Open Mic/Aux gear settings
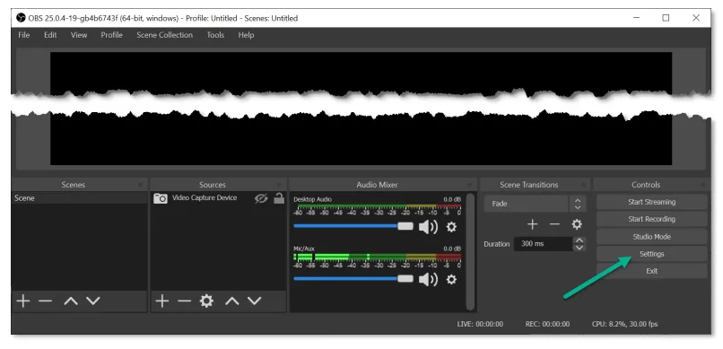Image resolution: width=723 pixels, height=349 pixels. click(451, 279)
